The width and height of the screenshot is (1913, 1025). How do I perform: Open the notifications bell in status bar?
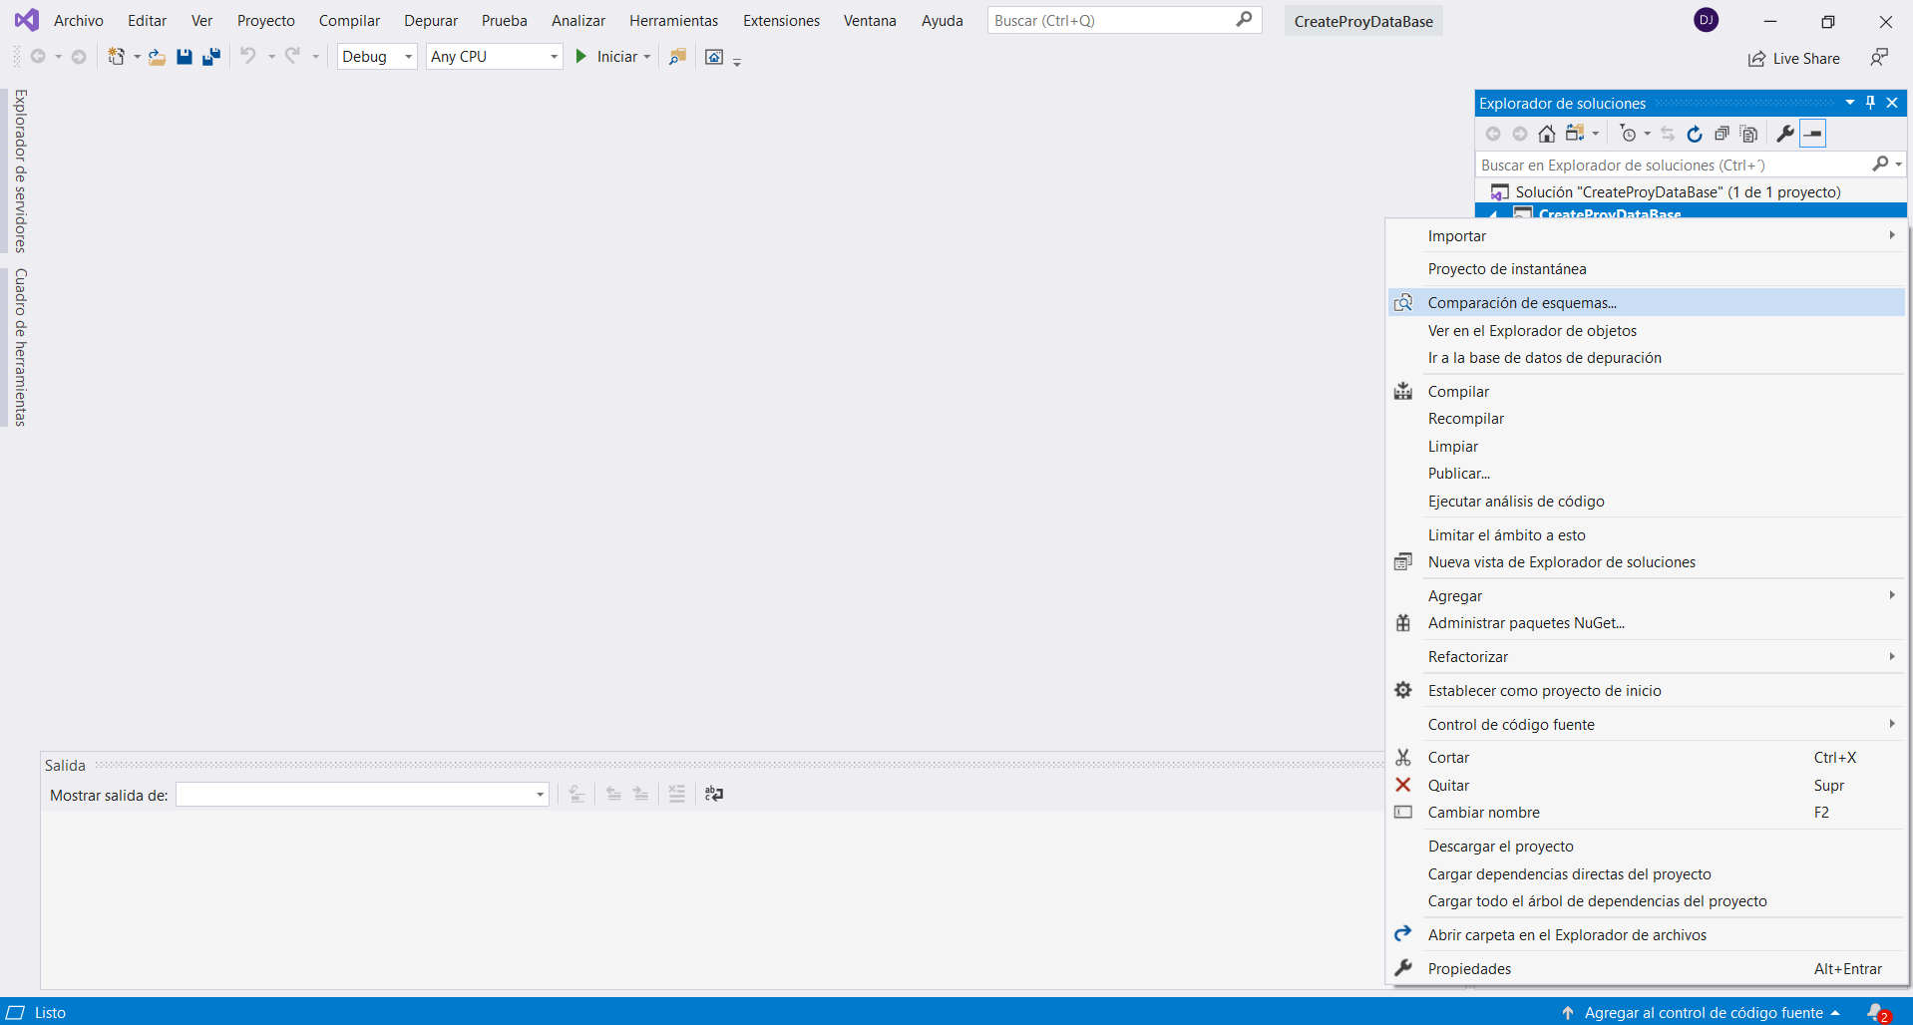click(x=1876, y=1012)
